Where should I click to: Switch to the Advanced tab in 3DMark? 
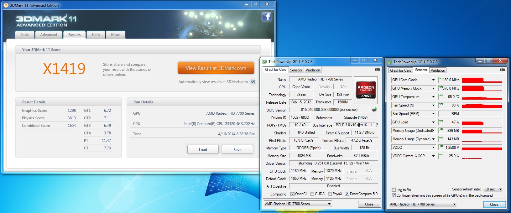(x=49, y=35)
